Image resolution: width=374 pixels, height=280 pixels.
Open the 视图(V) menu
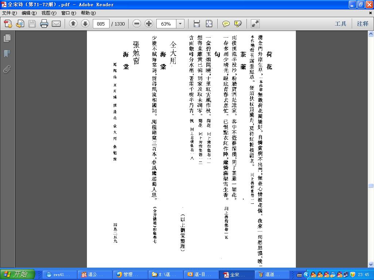49,13
